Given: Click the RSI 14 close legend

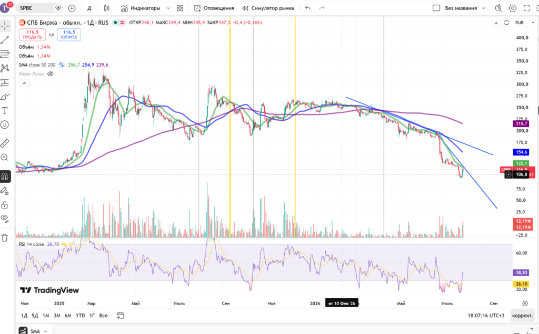Looking at the screenshot, I should (31, 244).
